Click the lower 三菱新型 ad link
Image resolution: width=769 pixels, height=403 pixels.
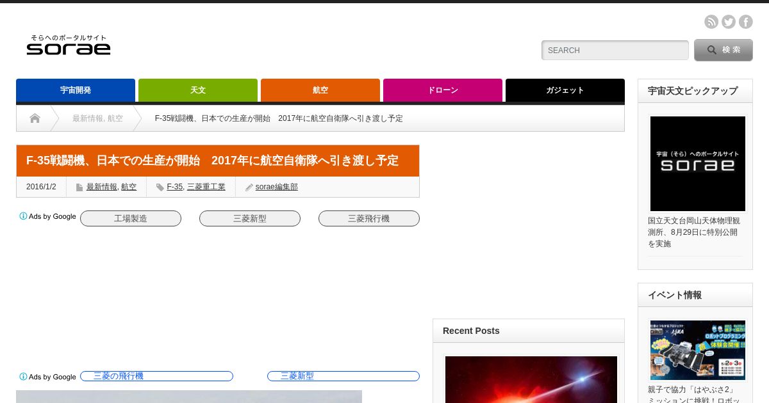click(343, 376)
